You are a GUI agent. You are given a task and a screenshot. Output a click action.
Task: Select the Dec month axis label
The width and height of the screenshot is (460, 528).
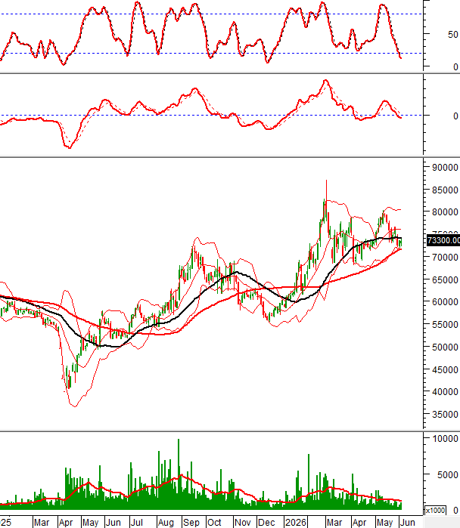[x=266, y=522]
